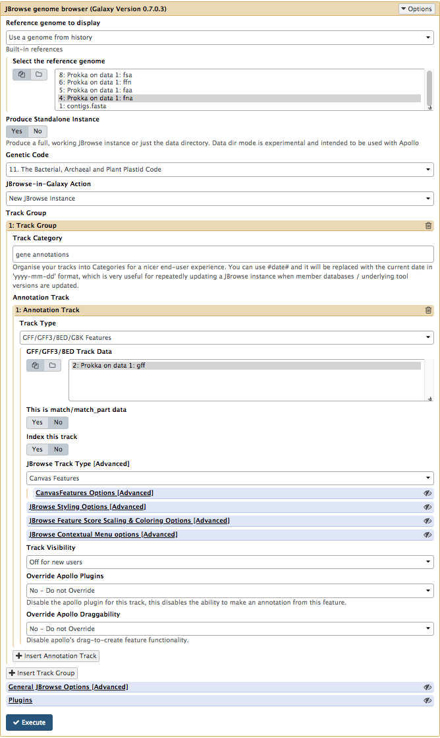
Task: Delete Track Group 1 with trash icon
Action: point(428,226)
